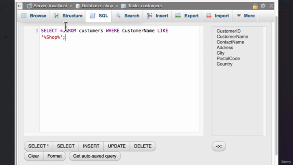
Task: Click the Browse tab icon
Action: pos(24,16)
